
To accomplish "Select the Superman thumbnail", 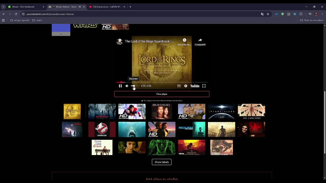I will (x=132, y=111).
